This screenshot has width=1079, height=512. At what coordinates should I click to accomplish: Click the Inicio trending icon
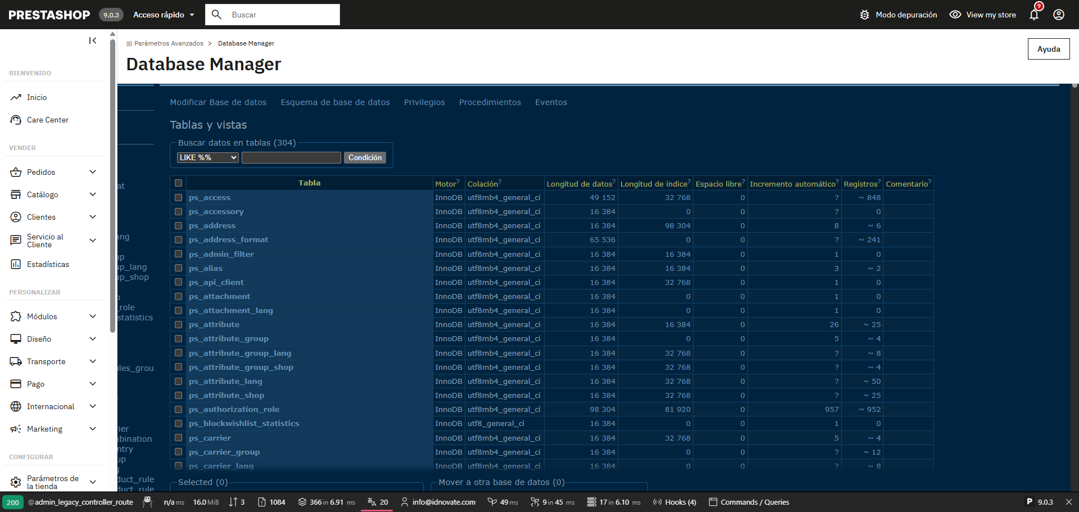tap(16, 97)
